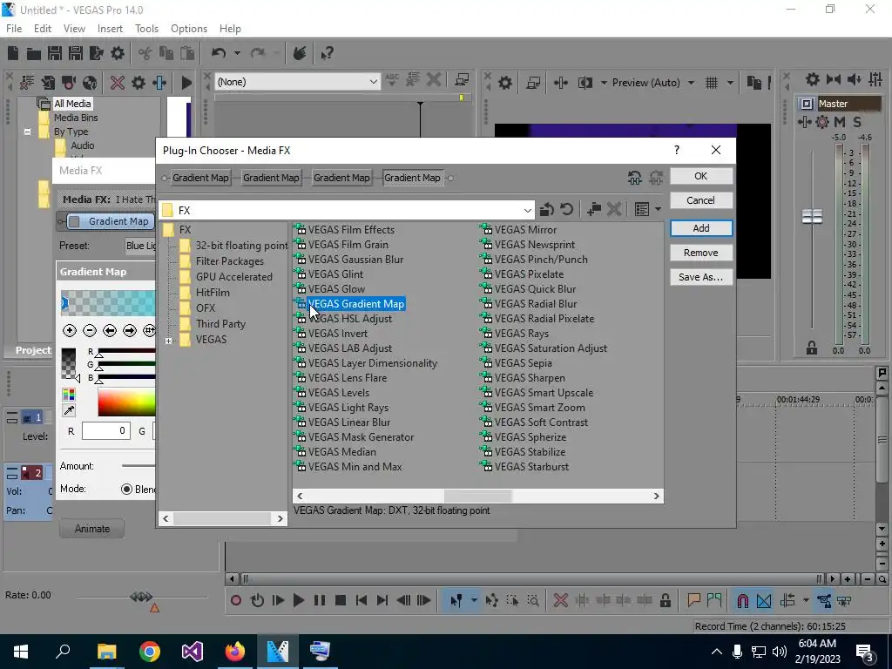Image resolution: width=892 pixels, height=669 pixels.
Task: Click the Overlays grid icon in preview
Action: click(712, 83)
